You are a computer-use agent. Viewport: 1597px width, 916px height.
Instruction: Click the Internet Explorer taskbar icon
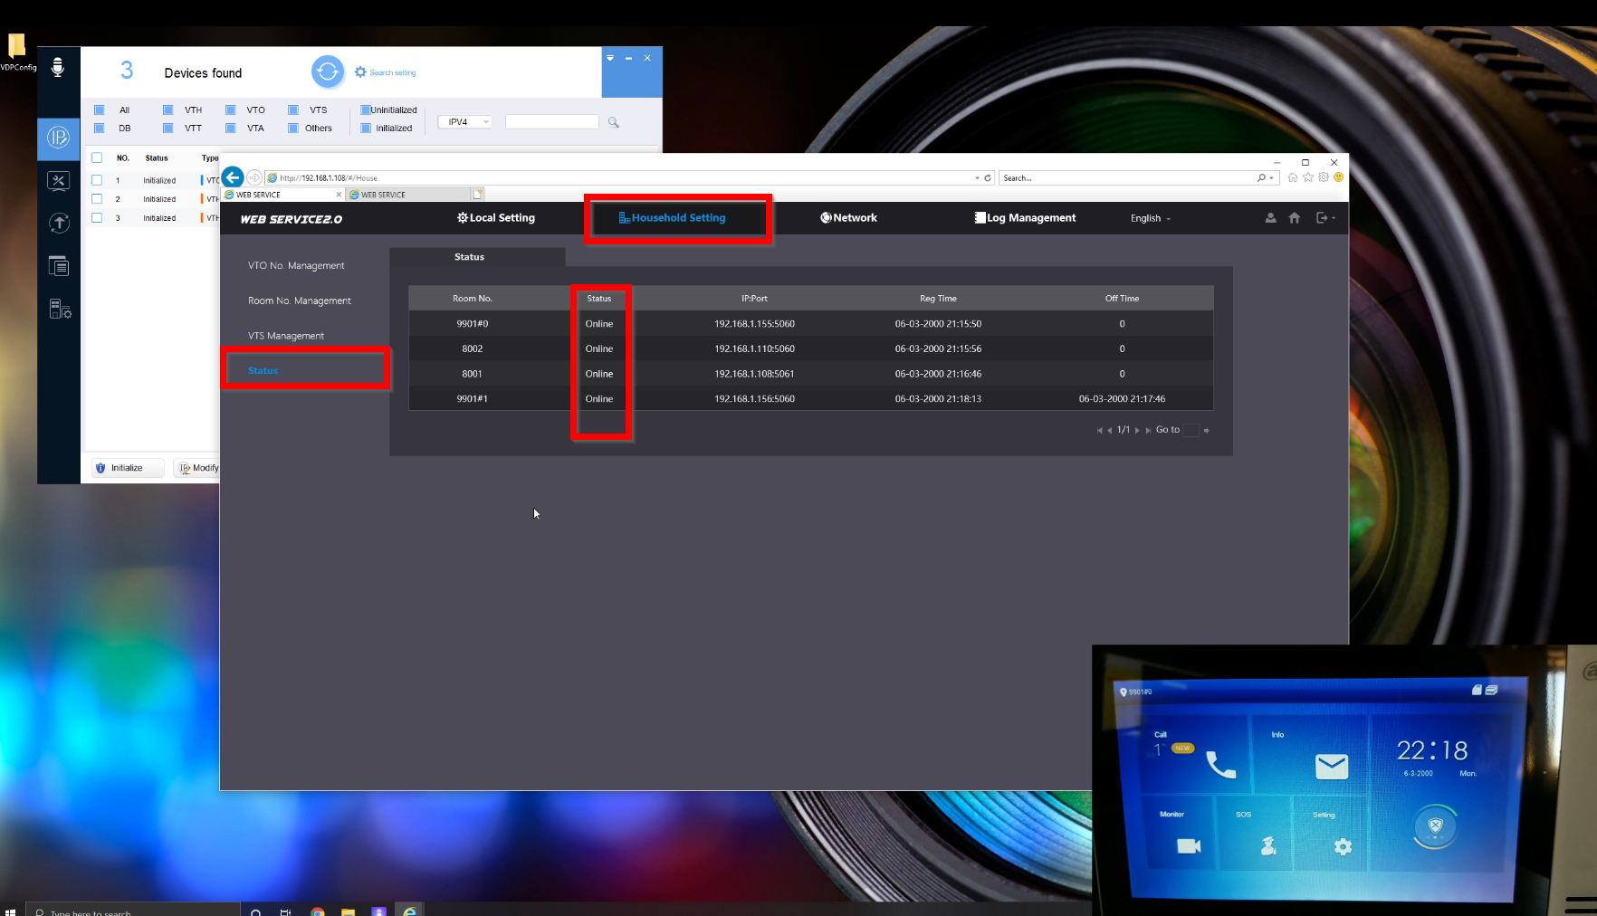point(409,911)
